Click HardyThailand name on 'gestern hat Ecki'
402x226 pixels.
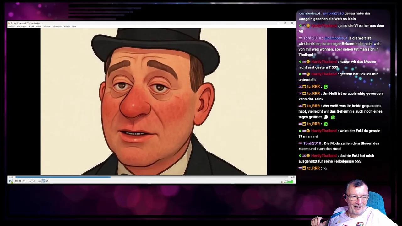coord(323,74)
